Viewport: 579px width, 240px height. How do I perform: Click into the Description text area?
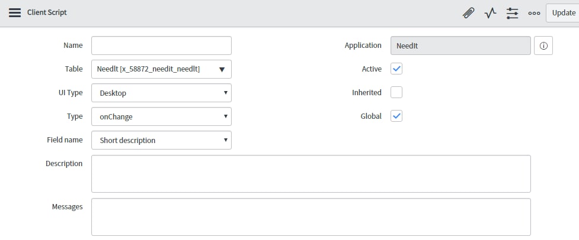coord(311,174)
